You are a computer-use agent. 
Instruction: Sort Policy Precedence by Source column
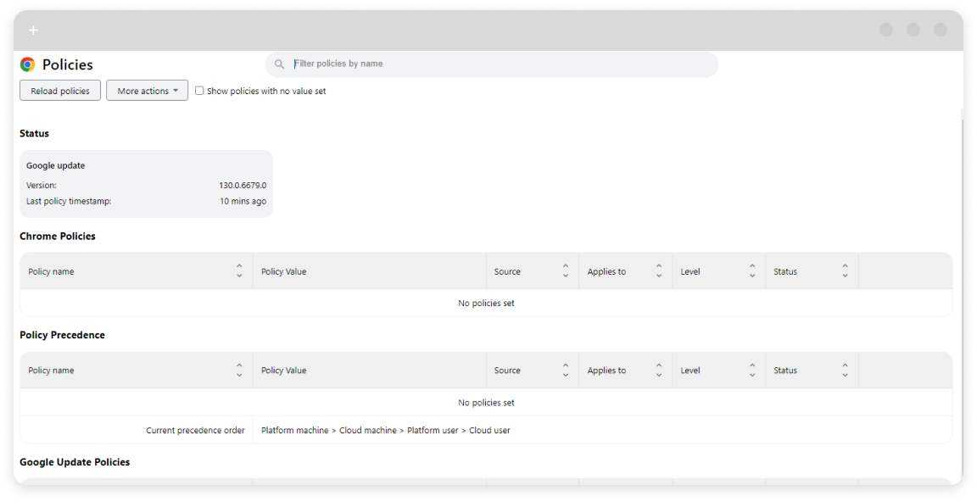[566, 370]
